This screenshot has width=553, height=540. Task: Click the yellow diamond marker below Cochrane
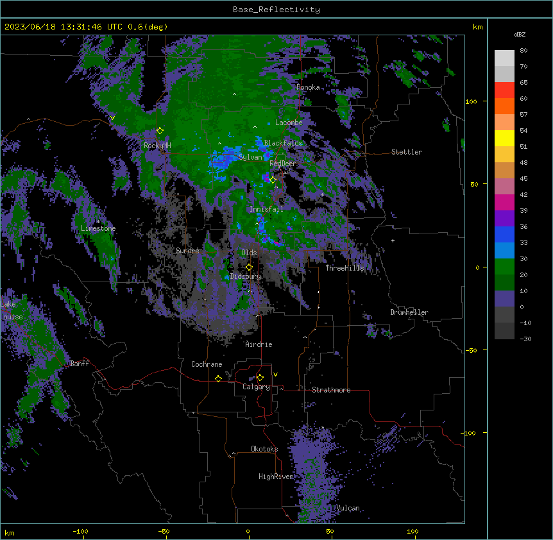click(218, 378)
